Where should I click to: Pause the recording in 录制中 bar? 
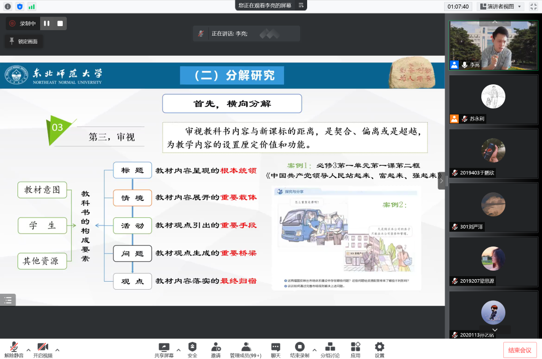tap(47, 24)
